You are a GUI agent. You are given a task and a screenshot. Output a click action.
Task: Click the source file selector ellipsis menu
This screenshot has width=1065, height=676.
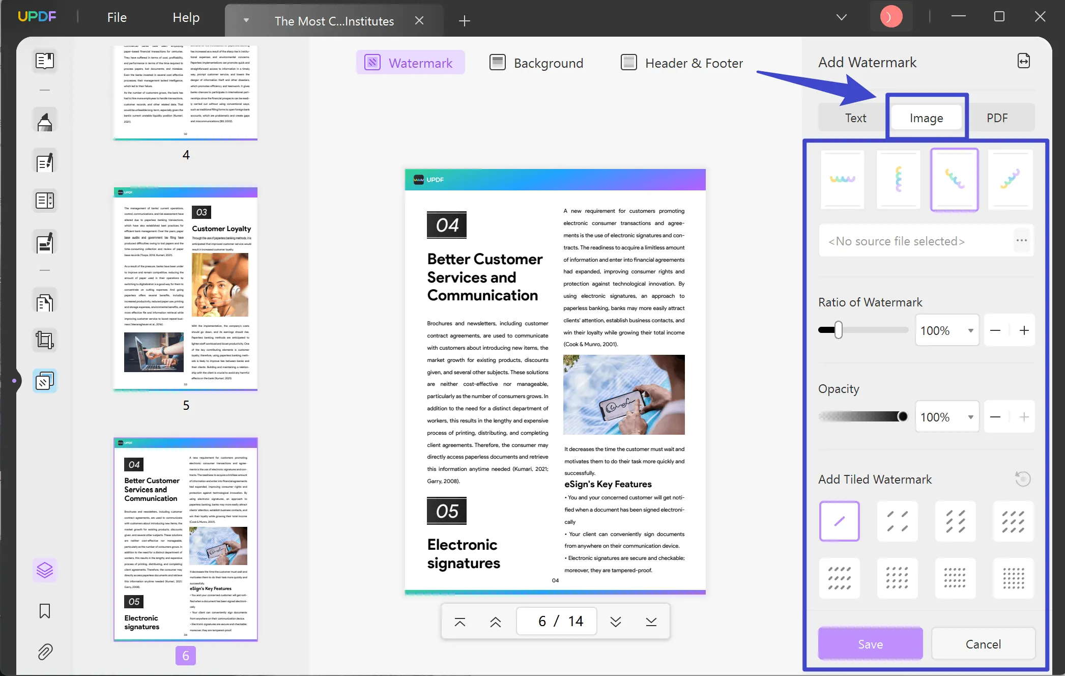click(1022, 241)
